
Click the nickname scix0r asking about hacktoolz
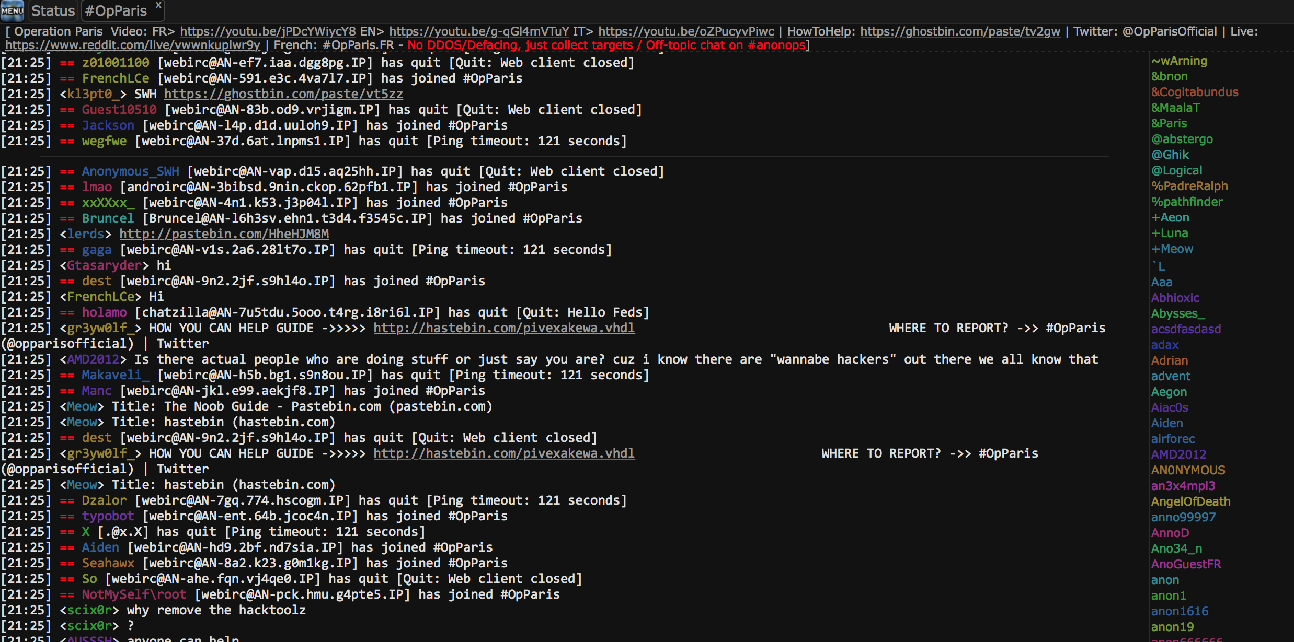(x=89, y=610)
